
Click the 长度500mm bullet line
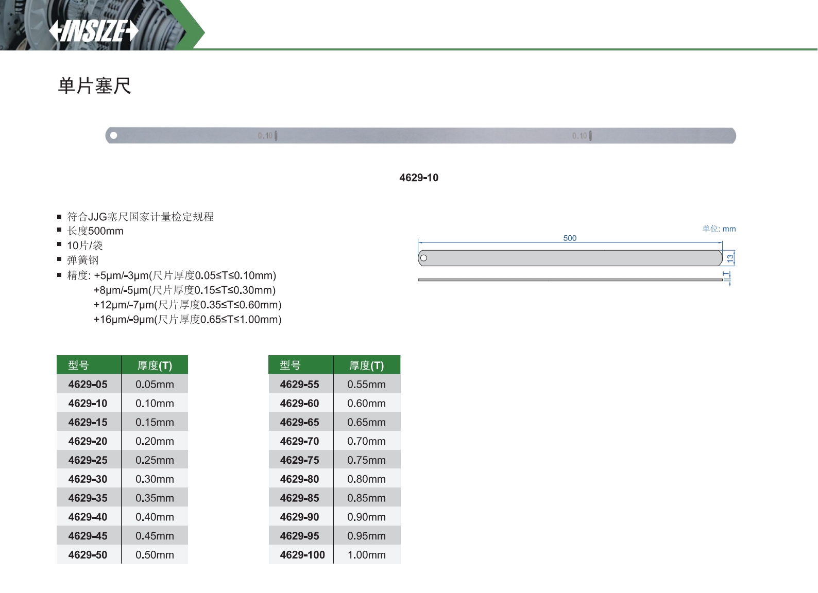pyautogui.click(x=95, y=231)
